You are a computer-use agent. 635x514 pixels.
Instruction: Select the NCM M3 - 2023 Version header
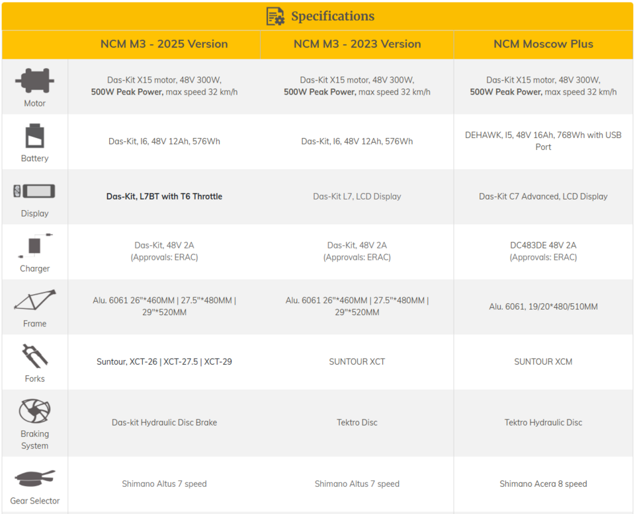357,44
